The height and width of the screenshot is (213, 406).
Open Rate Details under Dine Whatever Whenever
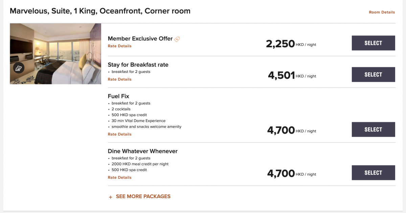point(119,178)
